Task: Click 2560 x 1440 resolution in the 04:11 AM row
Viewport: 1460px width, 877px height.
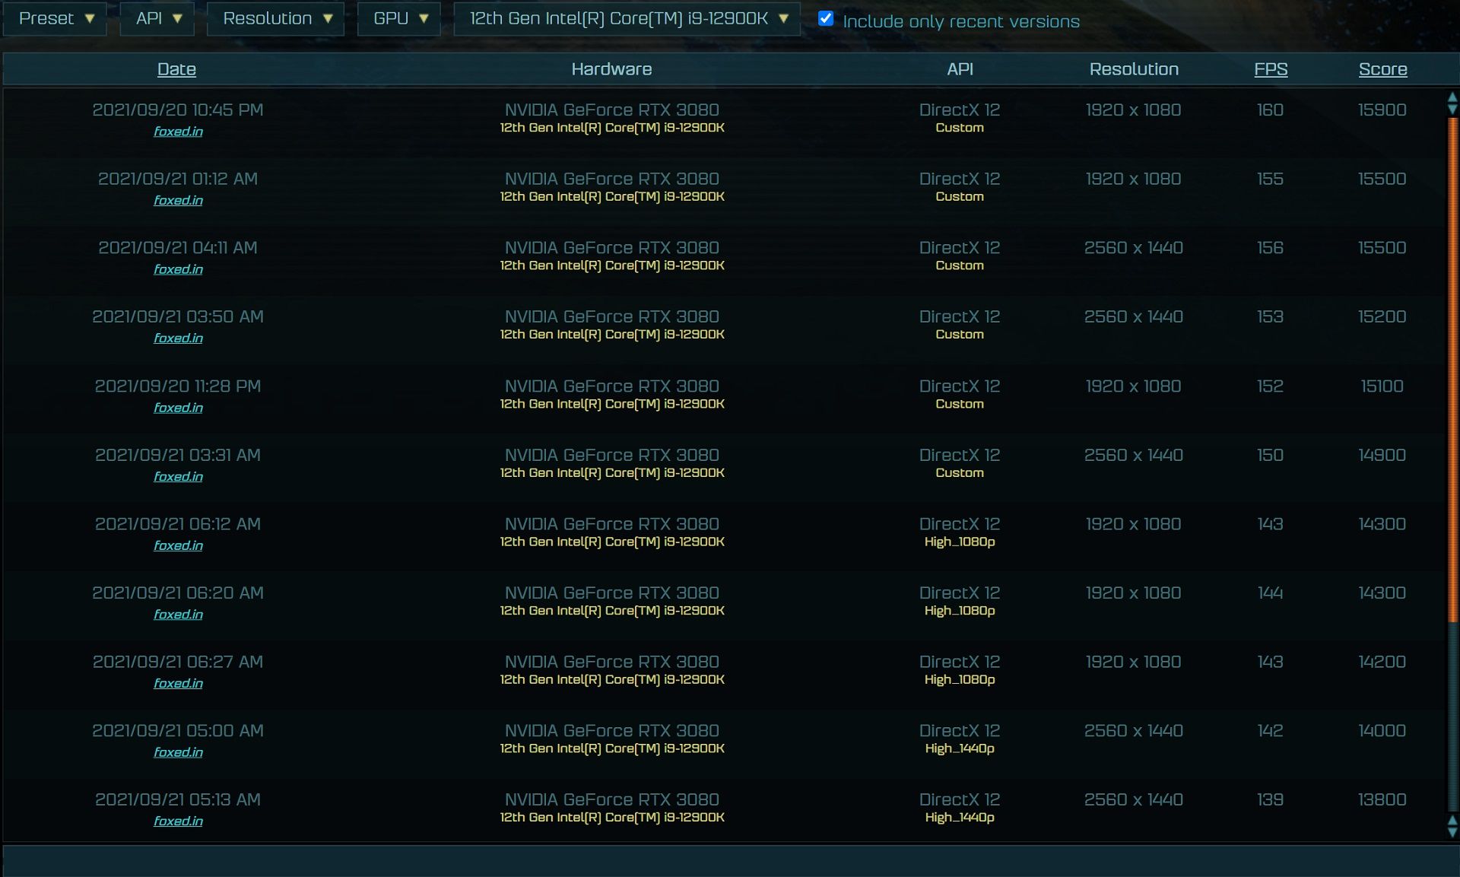Action: (1133, 247)
